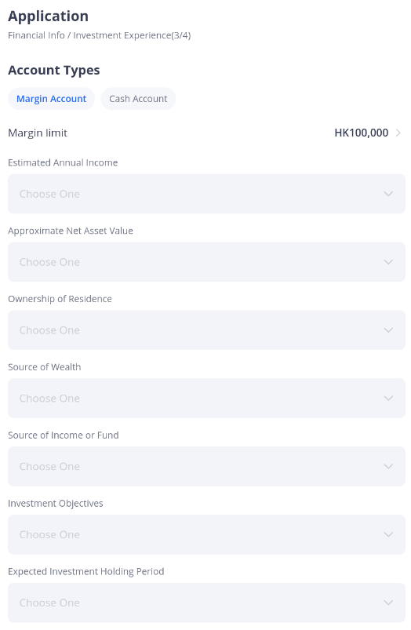The image size is (411, 630).
Task: Click the chevron in Source of Income or Fund field
Action: (388, 467)
